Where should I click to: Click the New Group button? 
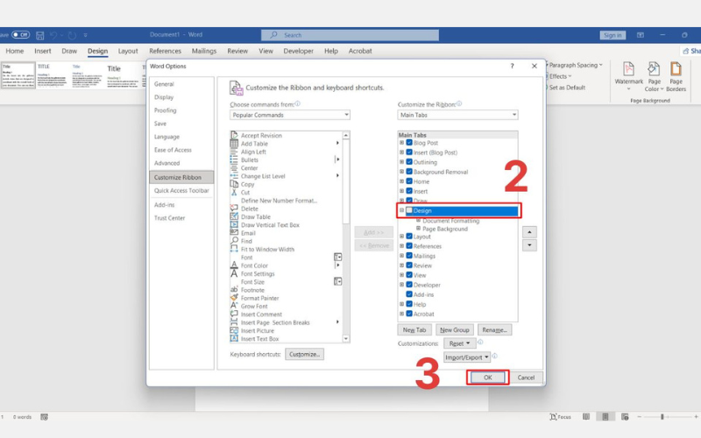(455, 329)
